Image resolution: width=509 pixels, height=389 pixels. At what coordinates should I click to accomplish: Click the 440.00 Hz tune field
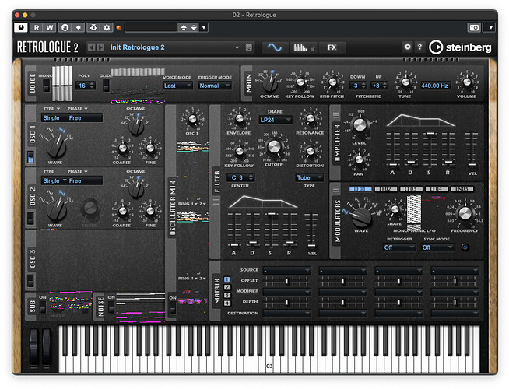click(x=434, y=86)
